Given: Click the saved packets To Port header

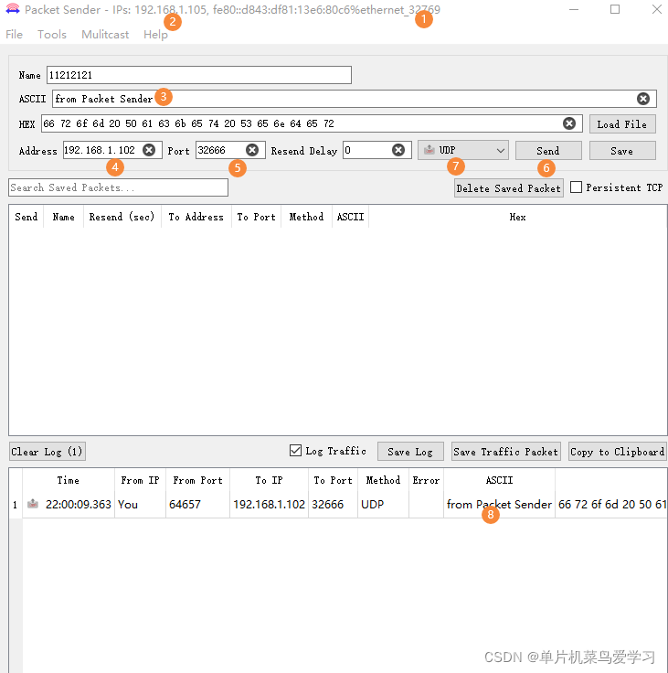Looking at the screenshot, I should (x=257, y=217).
